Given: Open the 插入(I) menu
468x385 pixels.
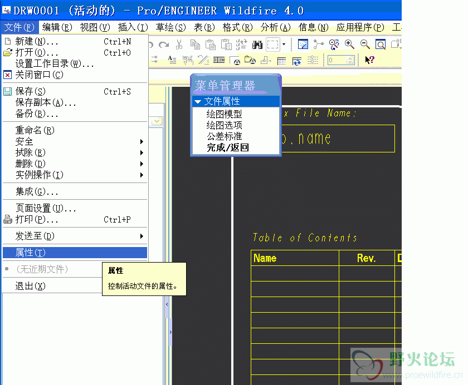Looking at the screenshot, I should pyautogui.click(x=133, y=27).
